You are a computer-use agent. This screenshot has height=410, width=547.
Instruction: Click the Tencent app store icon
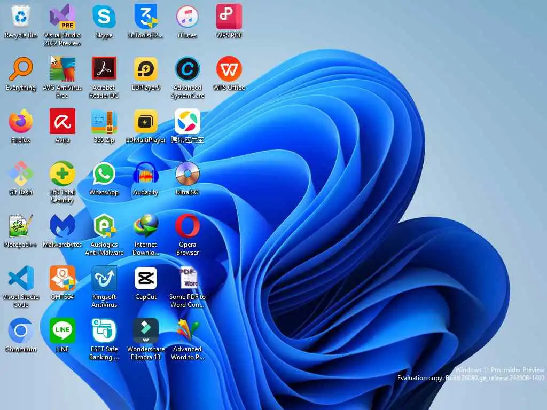(187, 121)
